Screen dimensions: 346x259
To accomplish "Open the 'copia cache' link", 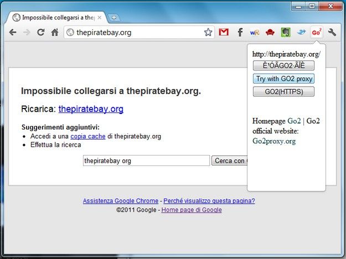I will coord(88,136).
